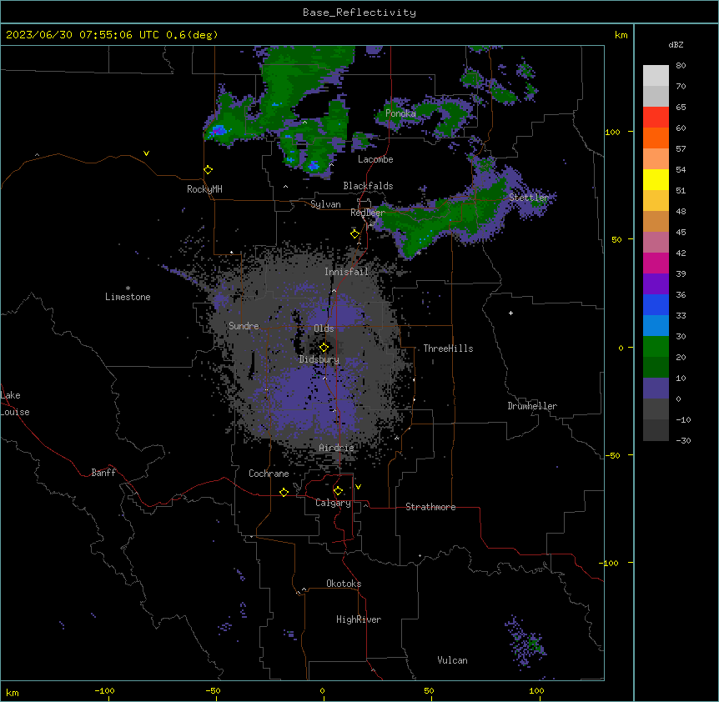The image size is (719, 702).
Task: Pick the orange 60 dBZ legend swatch
Action: [656, 138]
